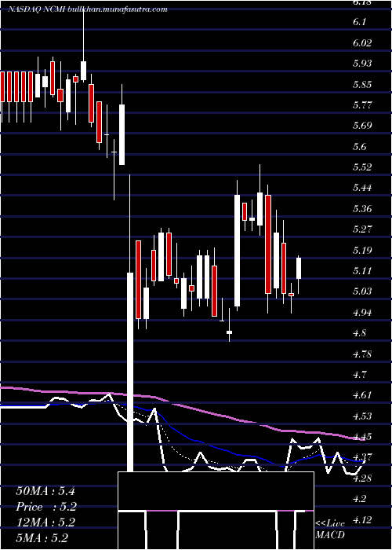The width and height of the screenshot is (392, 550).
Task: Click the <<Live label
Action: [x=330, y=524]
